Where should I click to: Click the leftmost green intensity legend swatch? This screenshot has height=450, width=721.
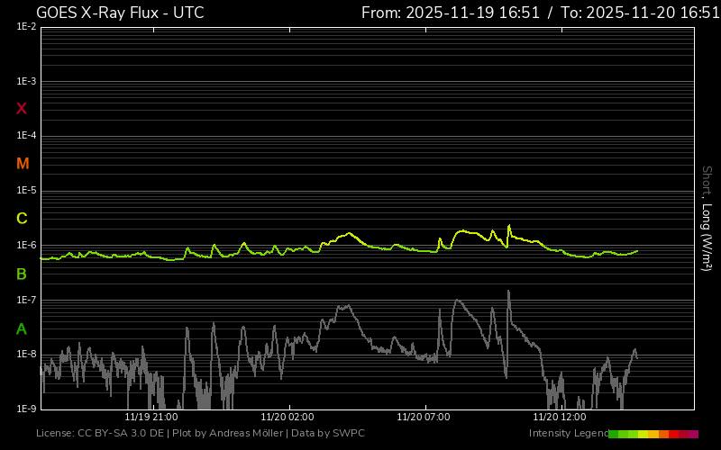click(x=614, y=434)
